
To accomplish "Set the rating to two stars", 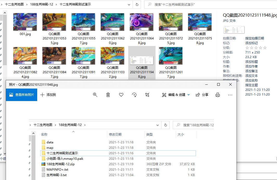I will coord(252,48).
